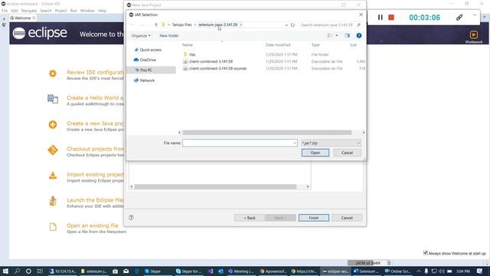Screen dimensions: 490x276
Task: Click selenium-java-3.141.59 breadcrumb
Action: [217, 25]
